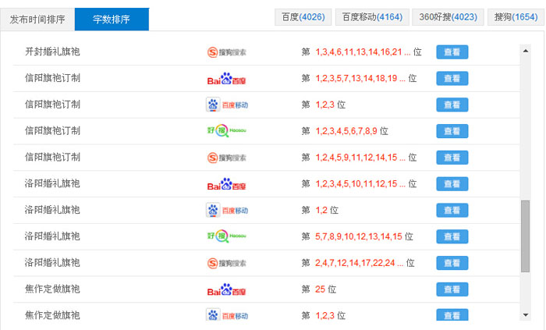Click Haosou logo in 洛阳婚礼旗袍 row
546x330 pixels.
(x=227, y=236)
